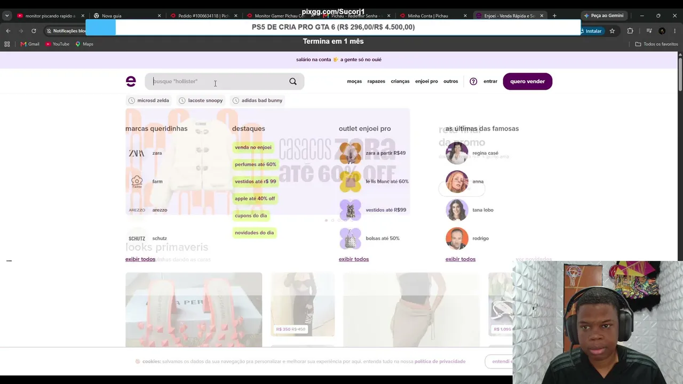The width and height of the screenshot is (683, 384).
Task: Reload the current page
Action: point(34,31)
